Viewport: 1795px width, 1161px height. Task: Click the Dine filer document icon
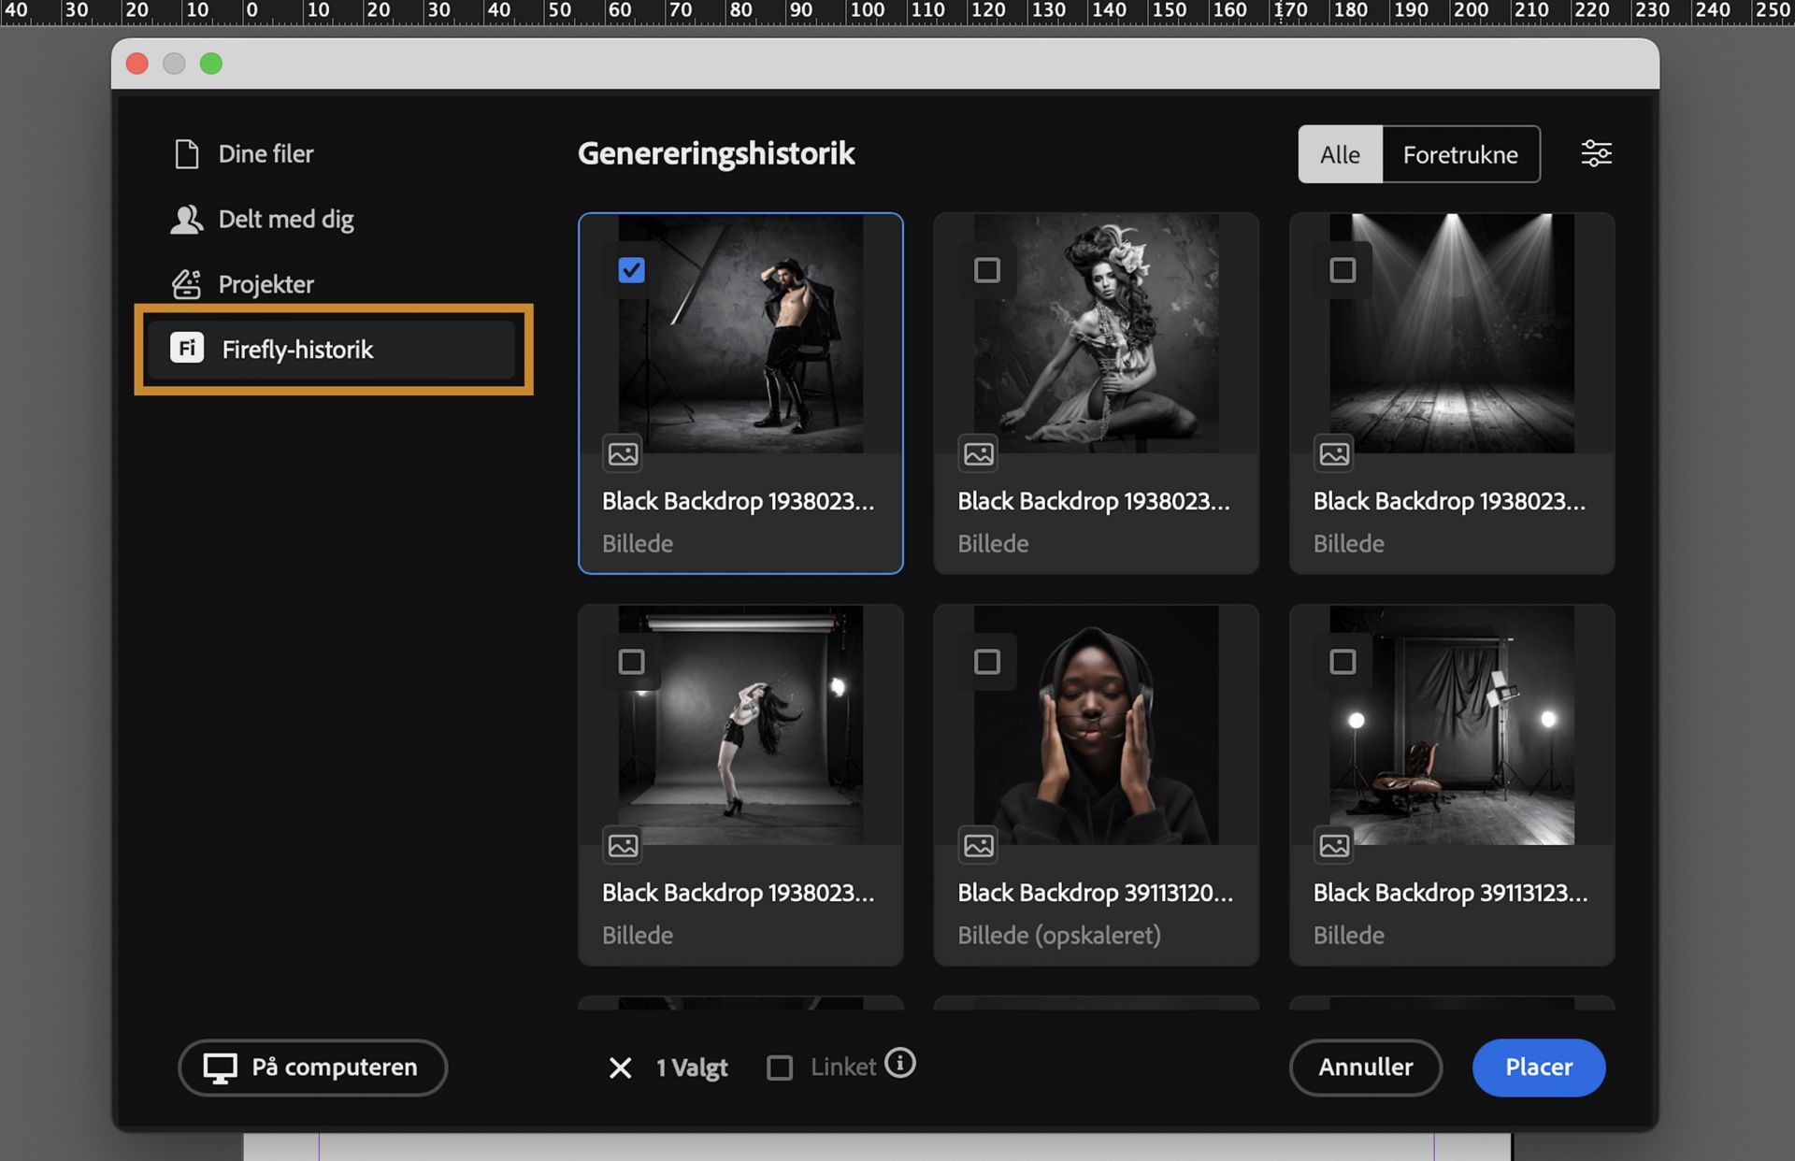tap(187, 153)
